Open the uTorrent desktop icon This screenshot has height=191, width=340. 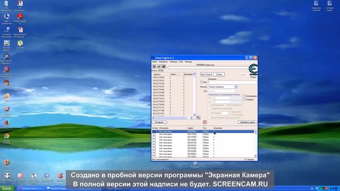tap(20, 45)
